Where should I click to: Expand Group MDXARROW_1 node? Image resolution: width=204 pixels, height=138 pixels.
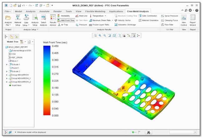pos(7,78)
